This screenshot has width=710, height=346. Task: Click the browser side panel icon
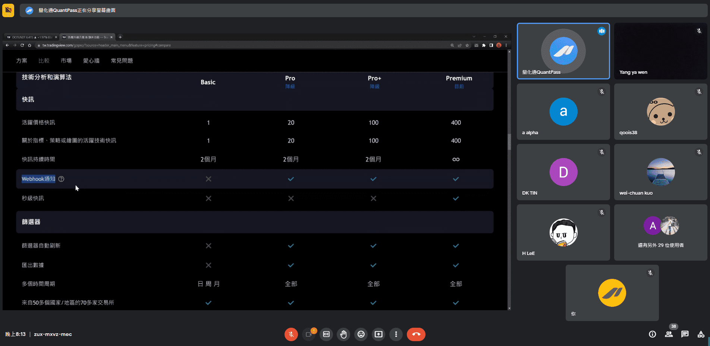click(491, 45)
